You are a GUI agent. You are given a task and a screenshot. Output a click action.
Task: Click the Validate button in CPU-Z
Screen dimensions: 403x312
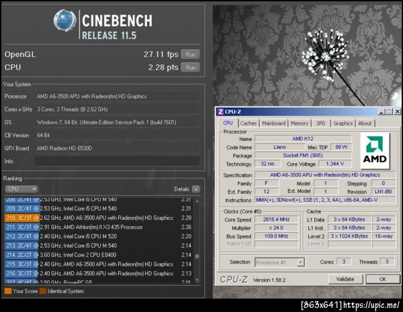(345, 279)
